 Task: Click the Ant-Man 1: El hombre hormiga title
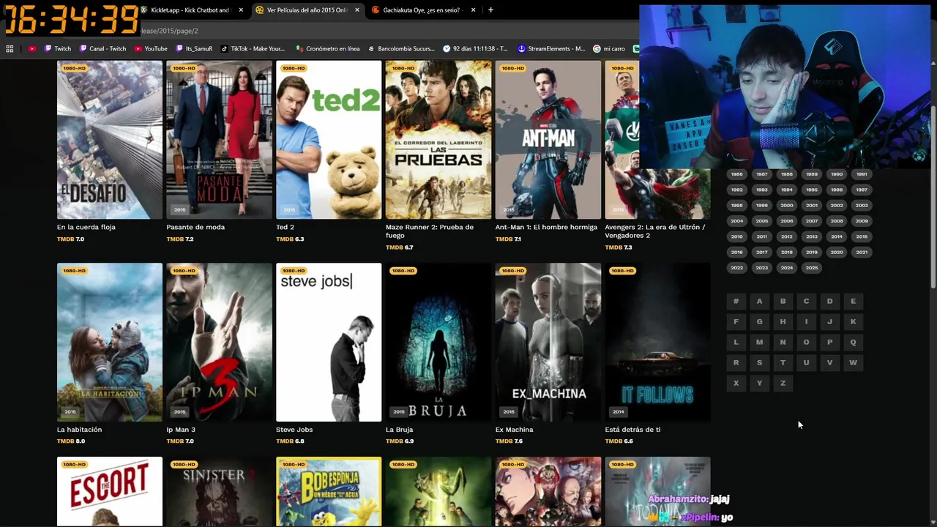pos(546,227)
